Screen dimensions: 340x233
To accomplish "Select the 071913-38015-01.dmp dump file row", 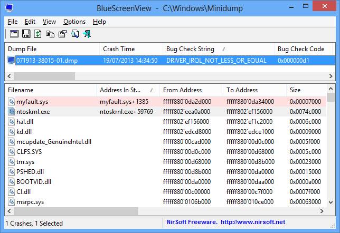I will click(x=46, y=61).
